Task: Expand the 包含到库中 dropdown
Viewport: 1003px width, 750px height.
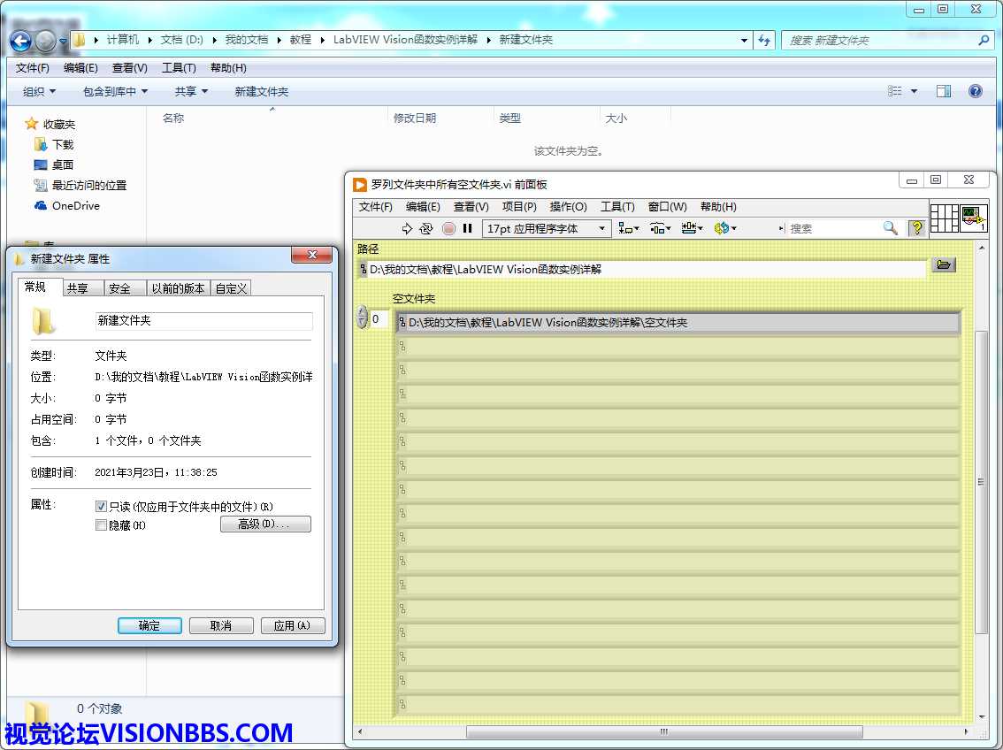Action: (x=115, y=92)
